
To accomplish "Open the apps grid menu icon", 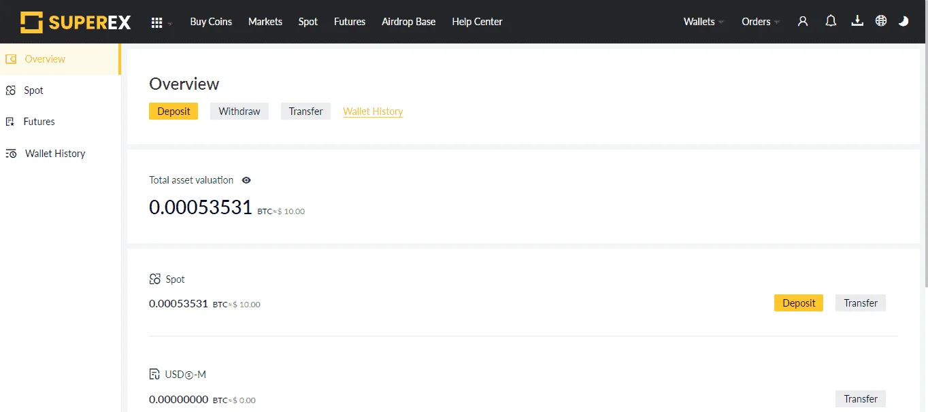I will tap(156, 22).
